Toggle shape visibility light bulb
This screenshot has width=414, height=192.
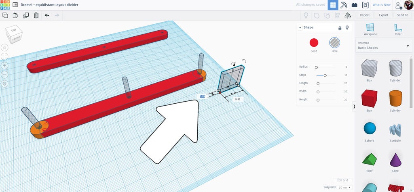(347, 27)
